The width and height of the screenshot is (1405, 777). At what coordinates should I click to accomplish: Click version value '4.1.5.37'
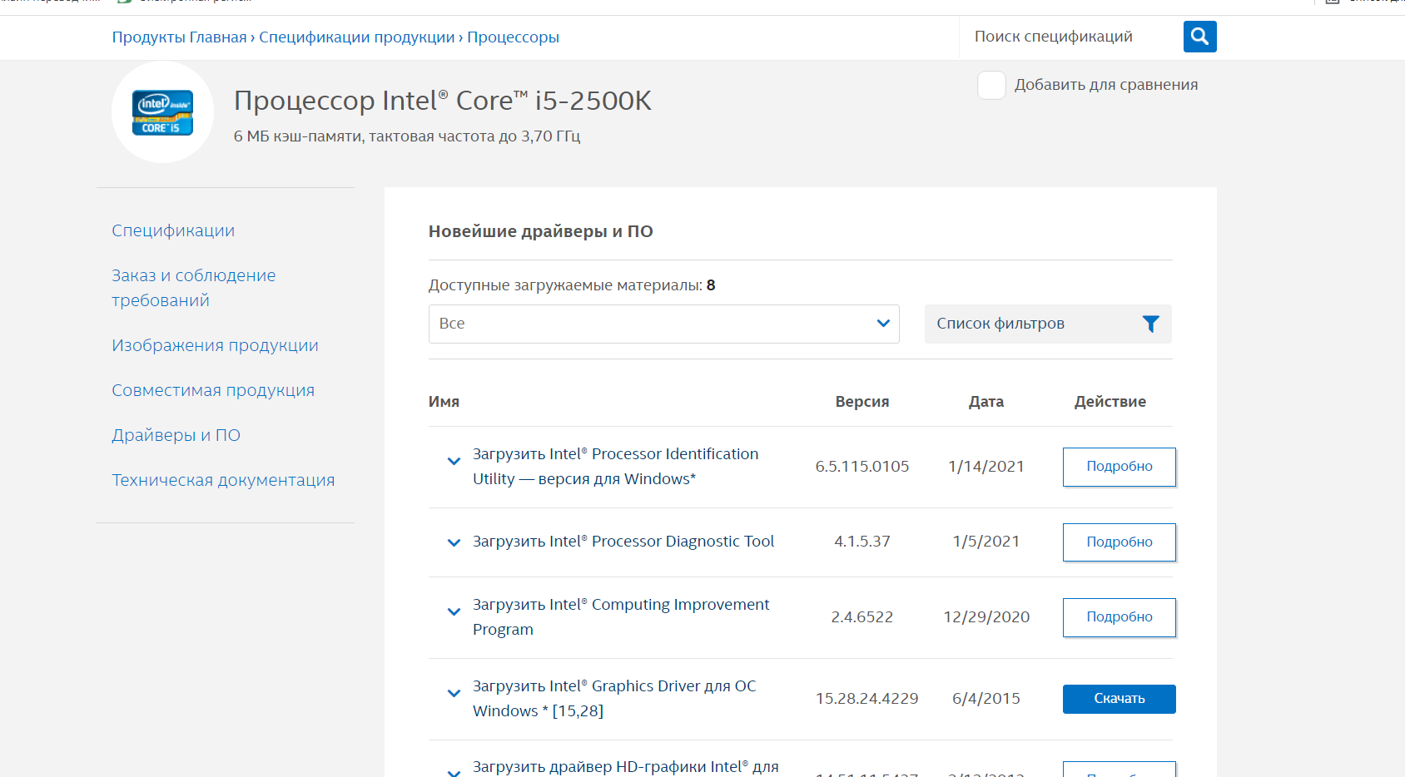(862, 542)
